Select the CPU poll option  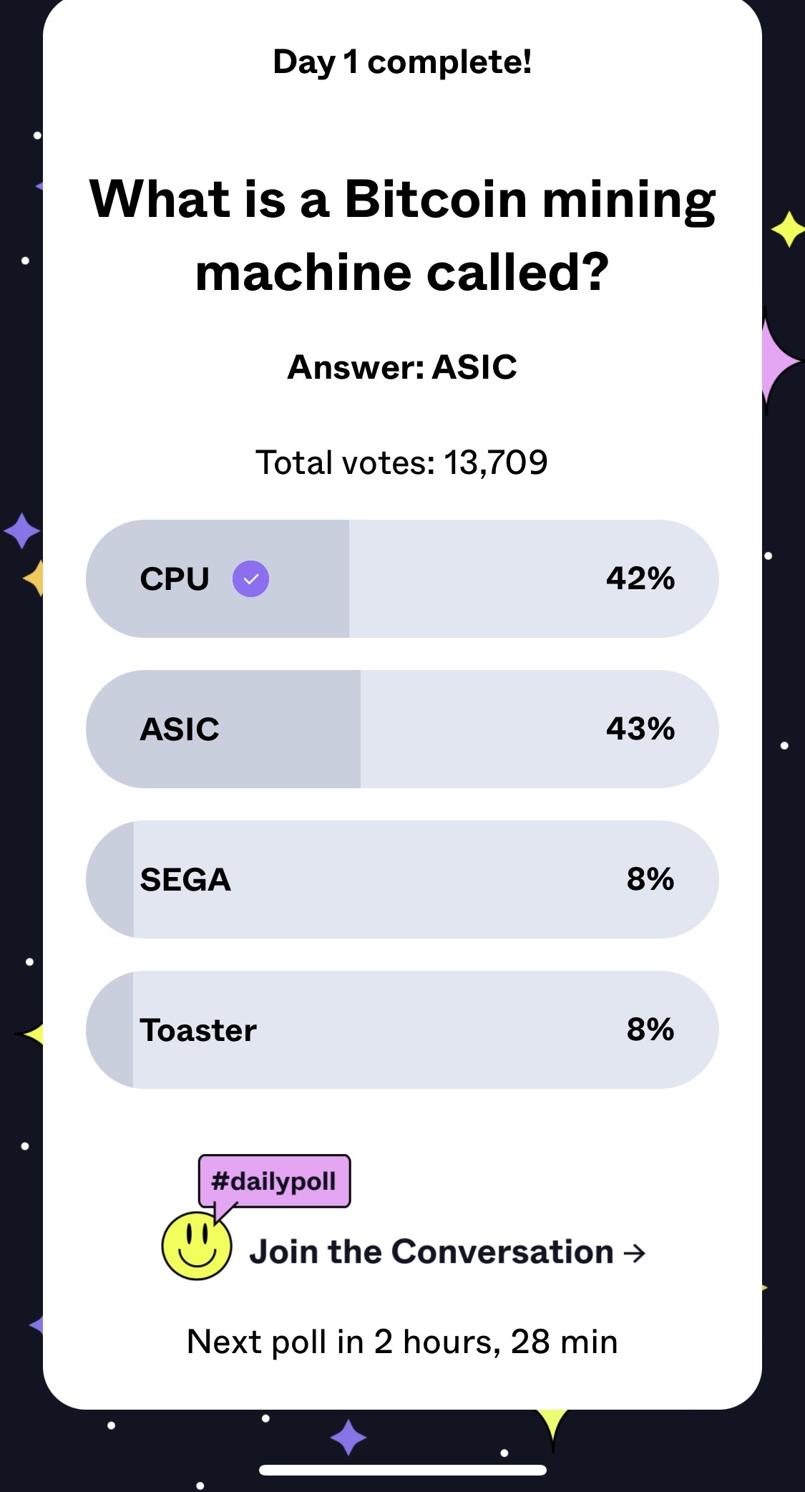pyautogui.click(x=402, y=579)
